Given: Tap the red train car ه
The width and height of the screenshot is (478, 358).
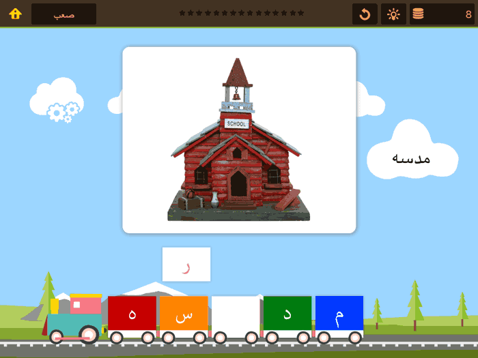Looking at the screenshot, I should [x=132, y=314].
